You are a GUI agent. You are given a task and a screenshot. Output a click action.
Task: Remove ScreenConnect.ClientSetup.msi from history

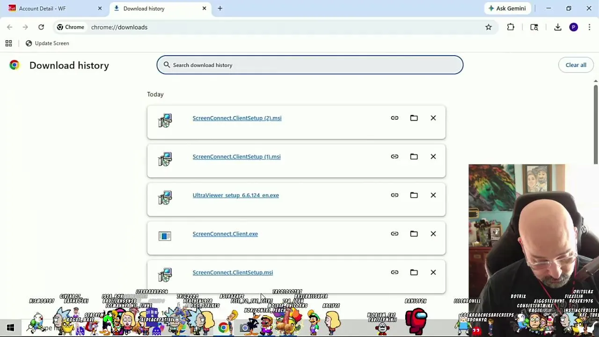[x=433, y=272]
